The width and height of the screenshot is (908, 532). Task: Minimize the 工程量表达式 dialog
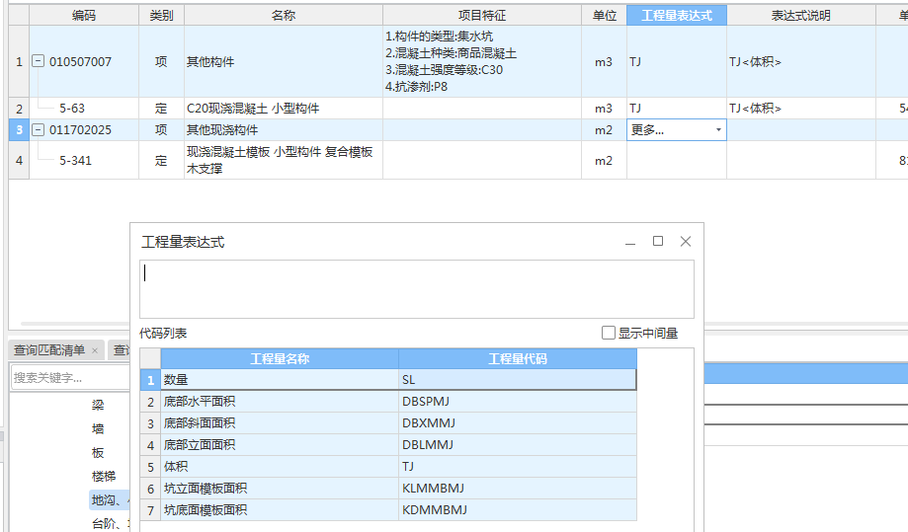pyautogui.click(x=630, y=241)
